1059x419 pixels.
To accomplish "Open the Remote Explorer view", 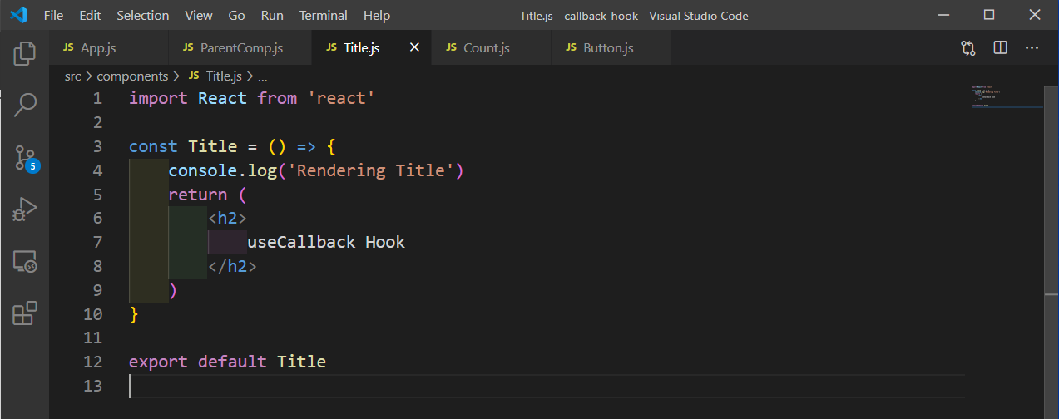I will click(x=25, y=262).
